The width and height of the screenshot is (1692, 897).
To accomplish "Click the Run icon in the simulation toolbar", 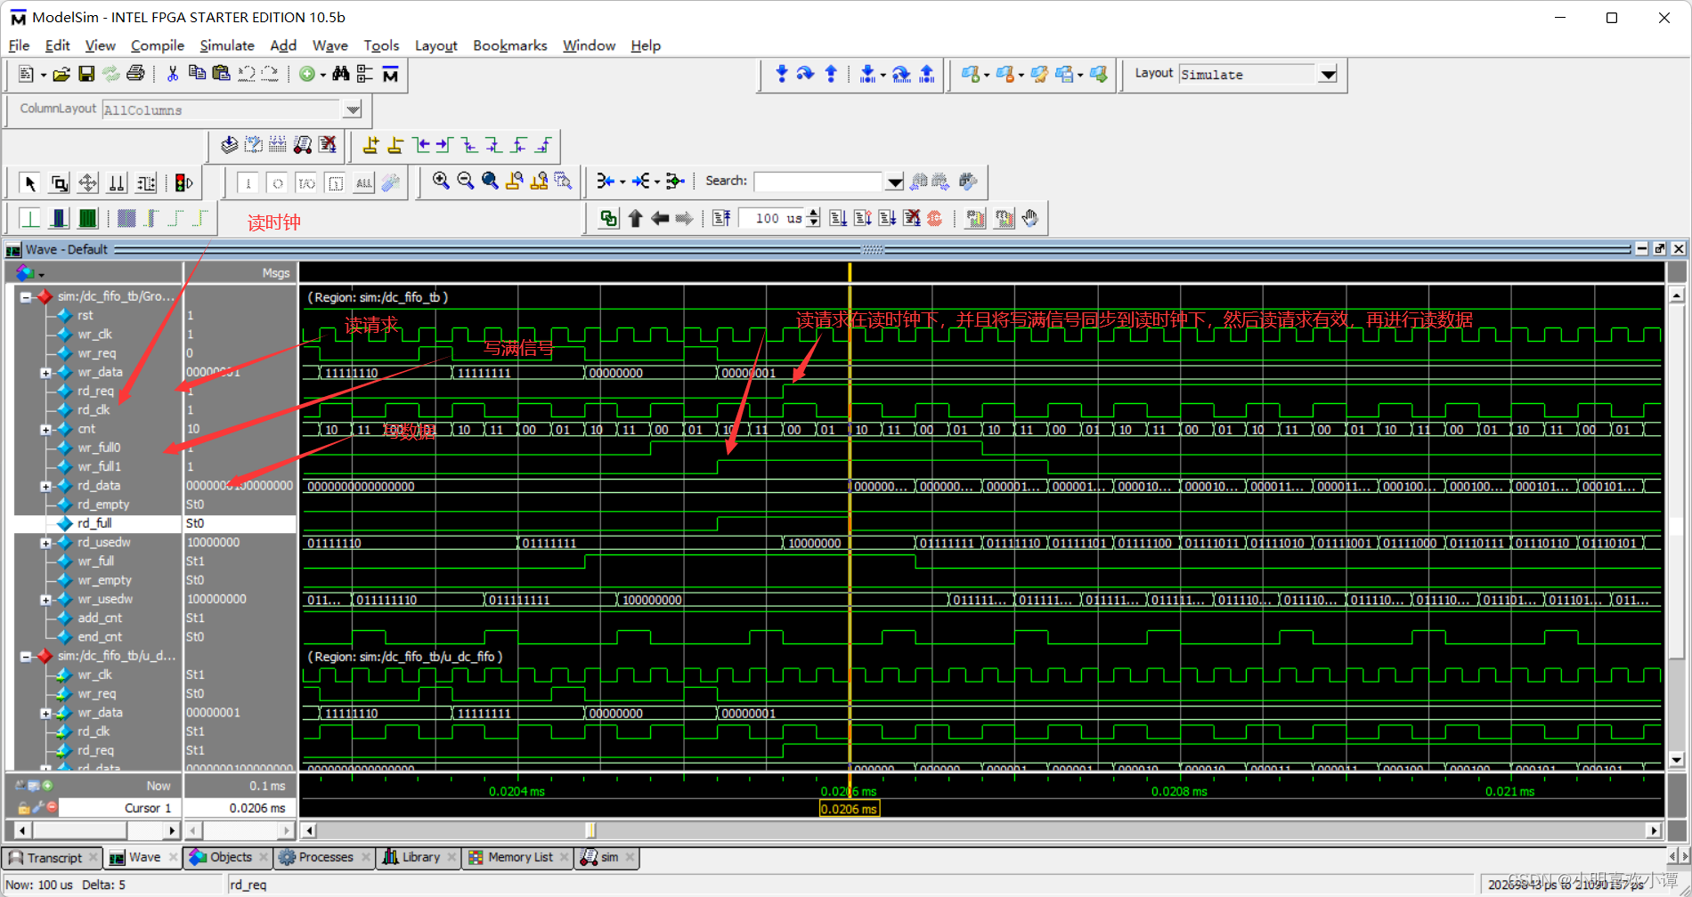I will 837,218.
